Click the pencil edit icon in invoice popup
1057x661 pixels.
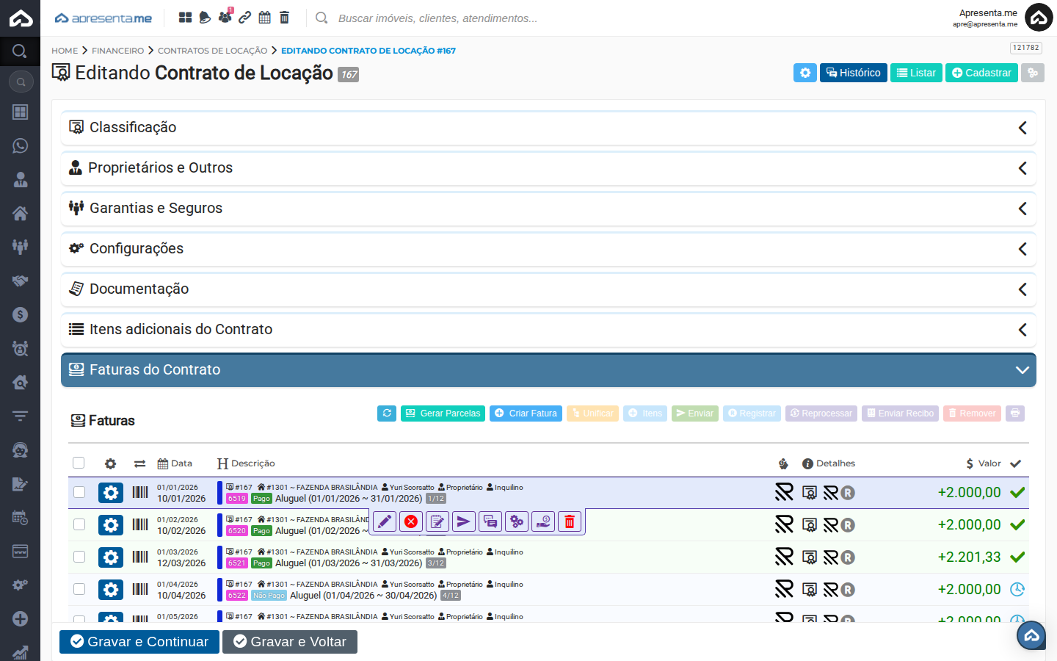click(x=385, y=521)
